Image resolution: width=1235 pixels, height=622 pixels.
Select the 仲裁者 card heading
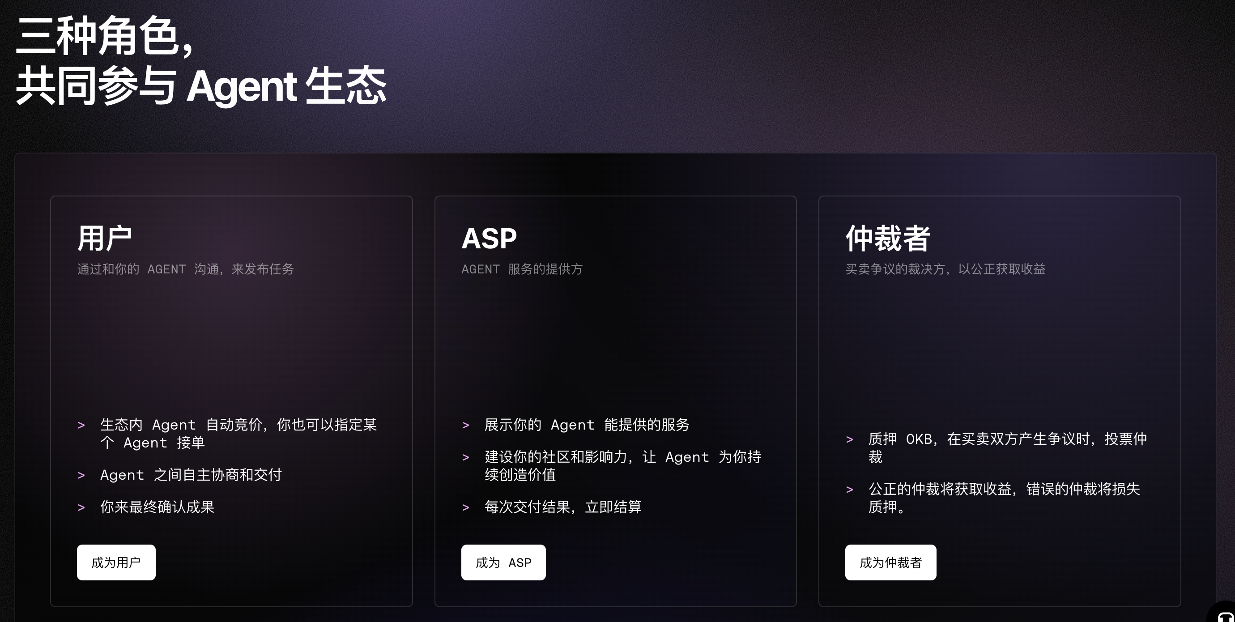[x=888, y=239]
